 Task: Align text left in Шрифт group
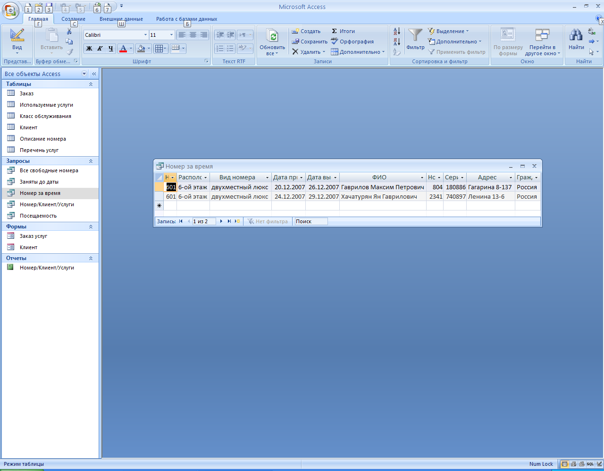click(182, 35)
